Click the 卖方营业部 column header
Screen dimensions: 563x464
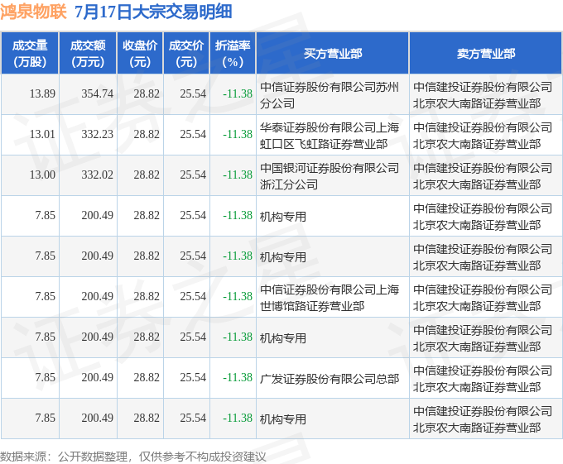point(486,54)
